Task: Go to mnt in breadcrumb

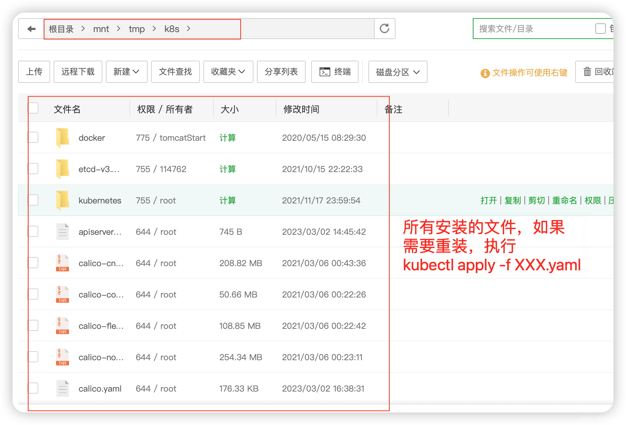Action: click(101, 29)
